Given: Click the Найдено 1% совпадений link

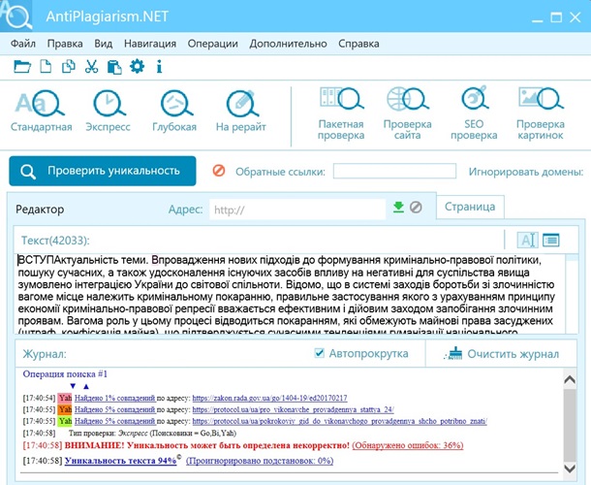Looking at the screenshot, I should 114,398.
